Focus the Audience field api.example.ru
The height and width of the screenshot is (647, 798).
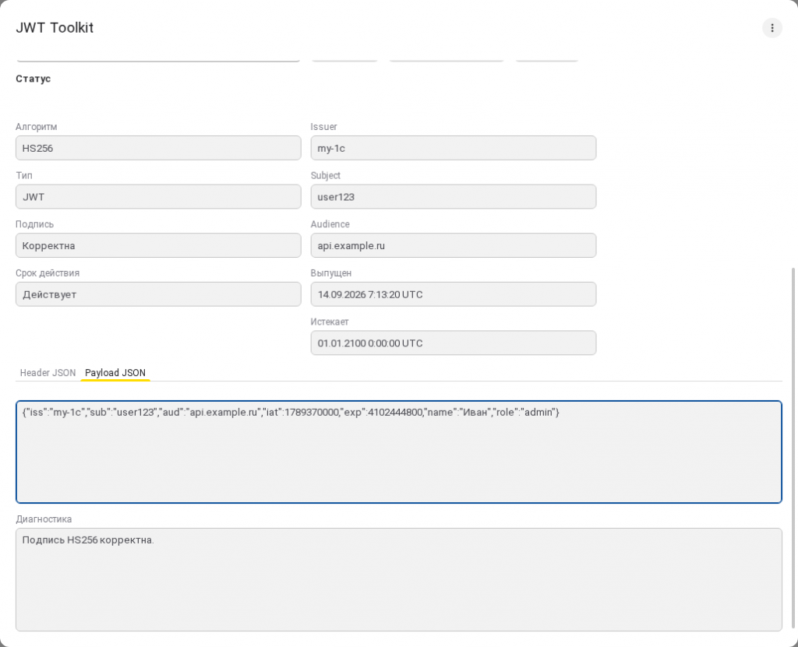click(454, 246)
